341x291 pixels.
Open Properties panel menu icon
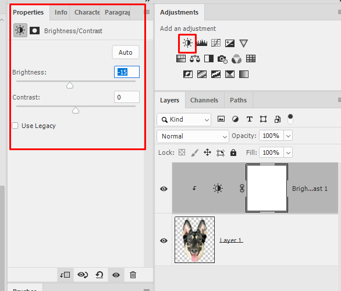147,12
